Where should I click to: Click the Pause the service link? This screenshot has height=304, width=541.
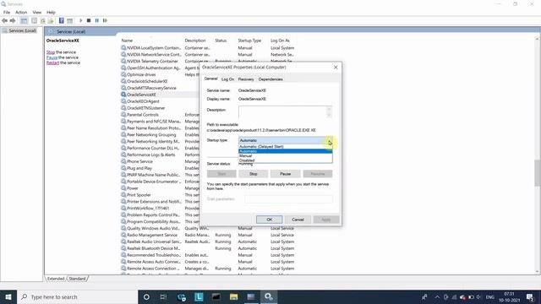52,57
